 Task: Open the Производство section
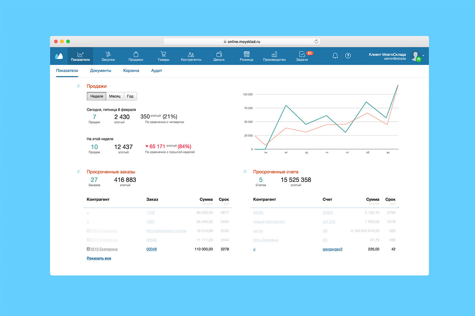274,56
